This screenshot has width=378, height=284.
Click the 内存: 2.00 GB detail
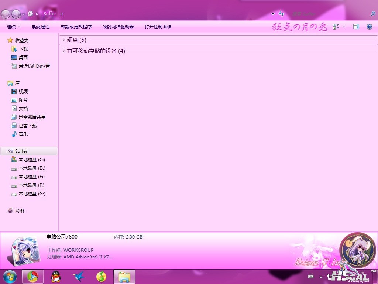[x=128, y=237]
